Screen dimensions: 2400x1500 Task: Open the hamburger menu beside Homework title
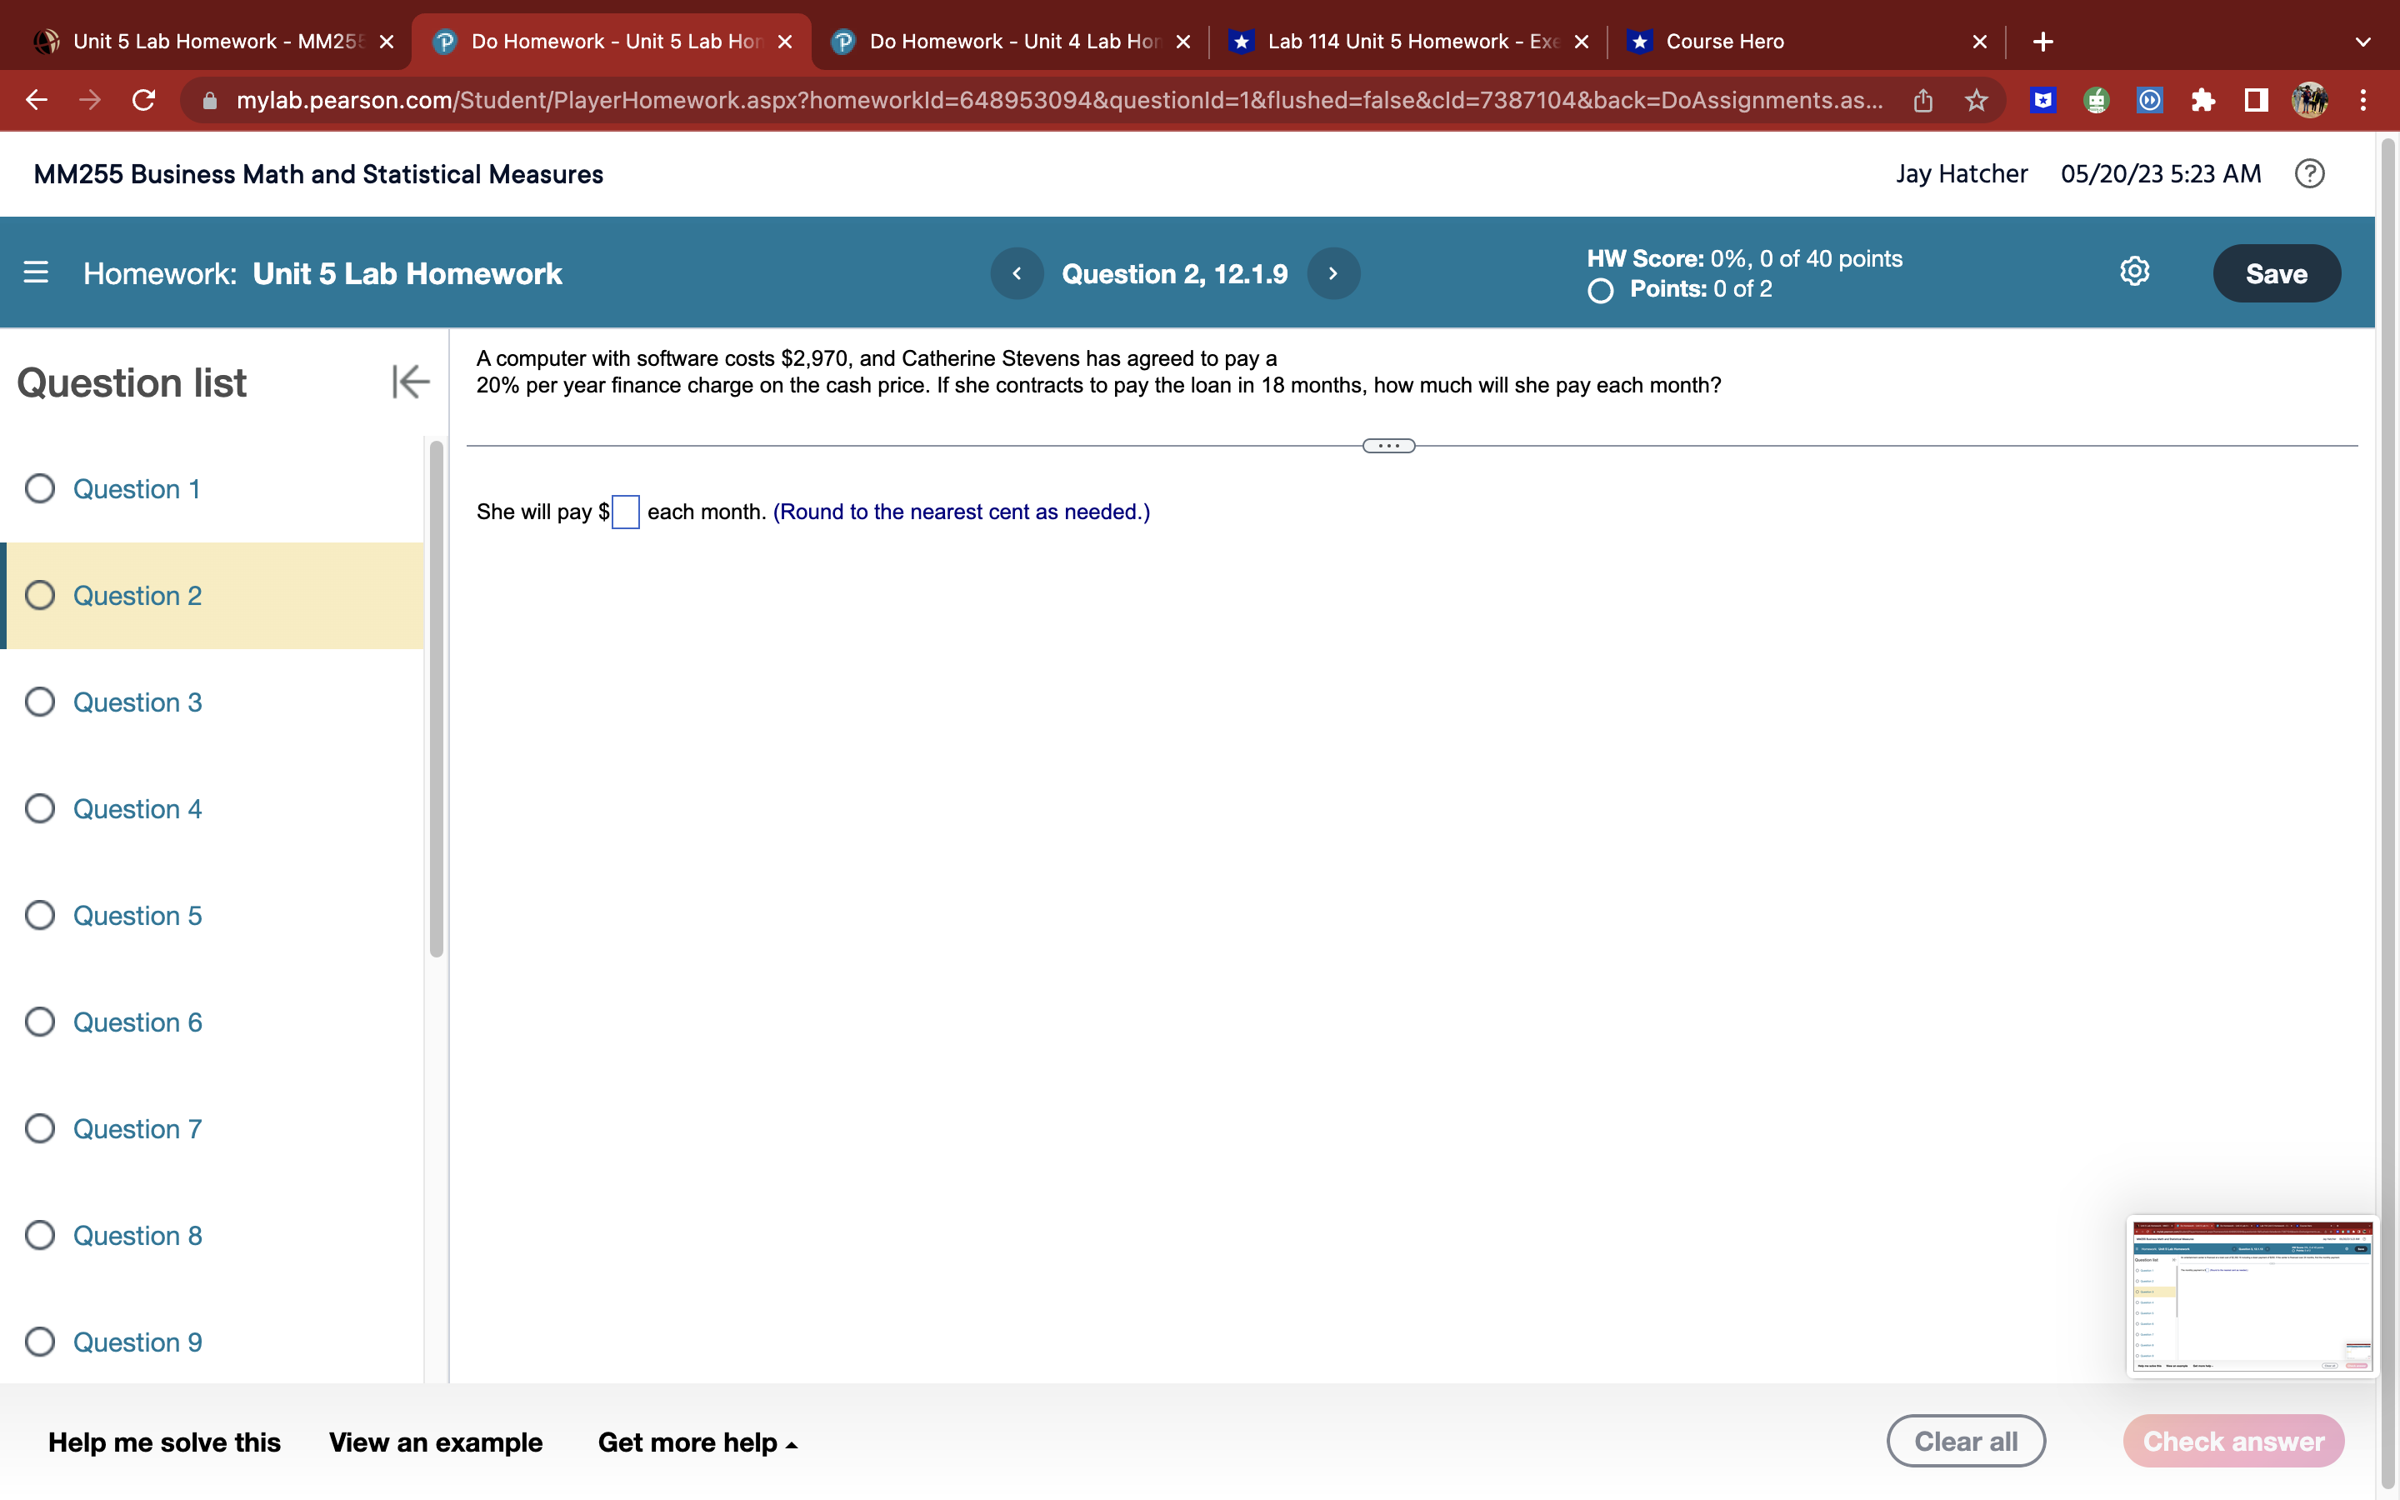click(36, 272)
